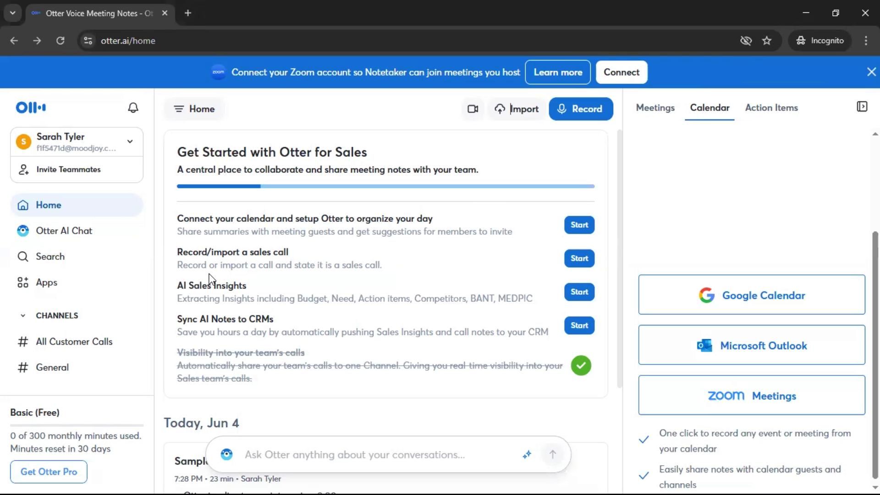
Task: Click Get Otter Pro
Action: click(x=49, y=472)
